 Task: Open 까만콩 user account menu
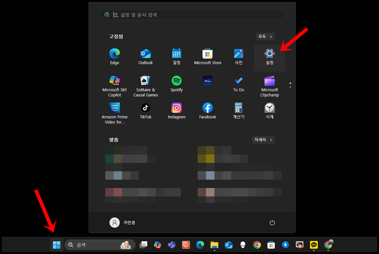(x=122, y=222)
